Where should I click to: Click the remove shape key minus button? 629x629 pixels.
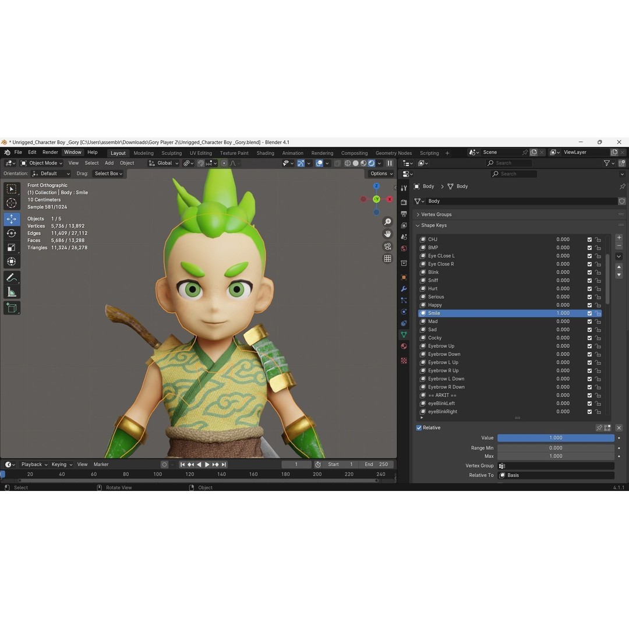(619, 246)
